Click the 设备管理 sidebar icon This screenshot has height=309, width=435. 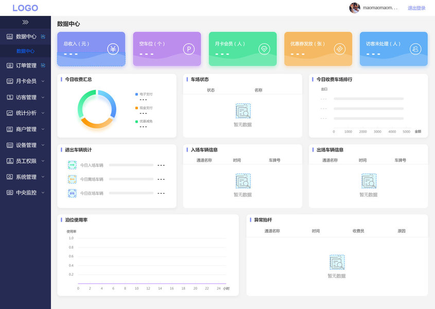pyautogui.click(x=10, y=145)
